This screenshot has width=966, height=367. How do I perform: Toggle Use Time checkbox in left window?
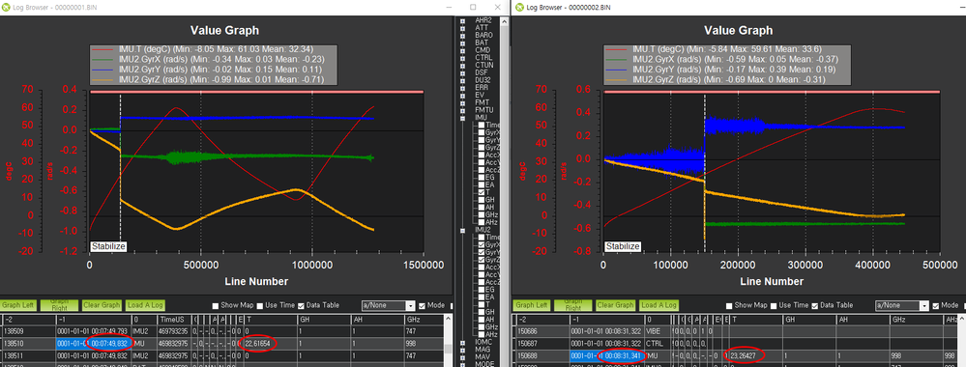[260, 305]
